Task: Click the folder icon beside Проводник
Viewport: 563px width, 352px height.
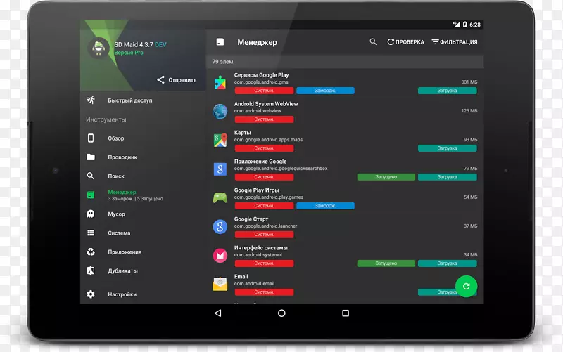Action: coord(91,157)
